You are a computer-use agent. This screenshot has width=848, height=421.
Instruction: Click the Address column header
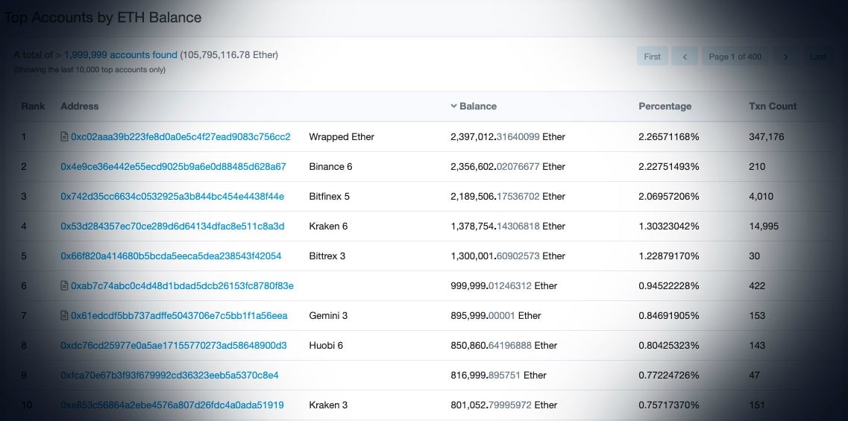[x=80, y=107]
